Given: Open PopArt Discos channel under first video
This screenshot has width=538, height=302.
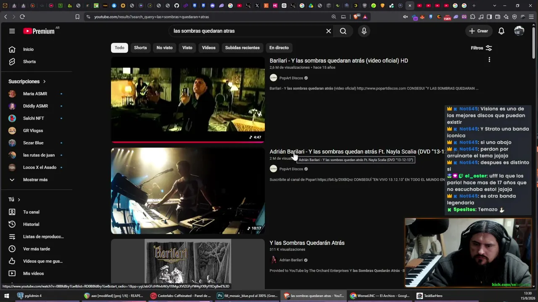Looking at the screenshot, I should 291,78.
